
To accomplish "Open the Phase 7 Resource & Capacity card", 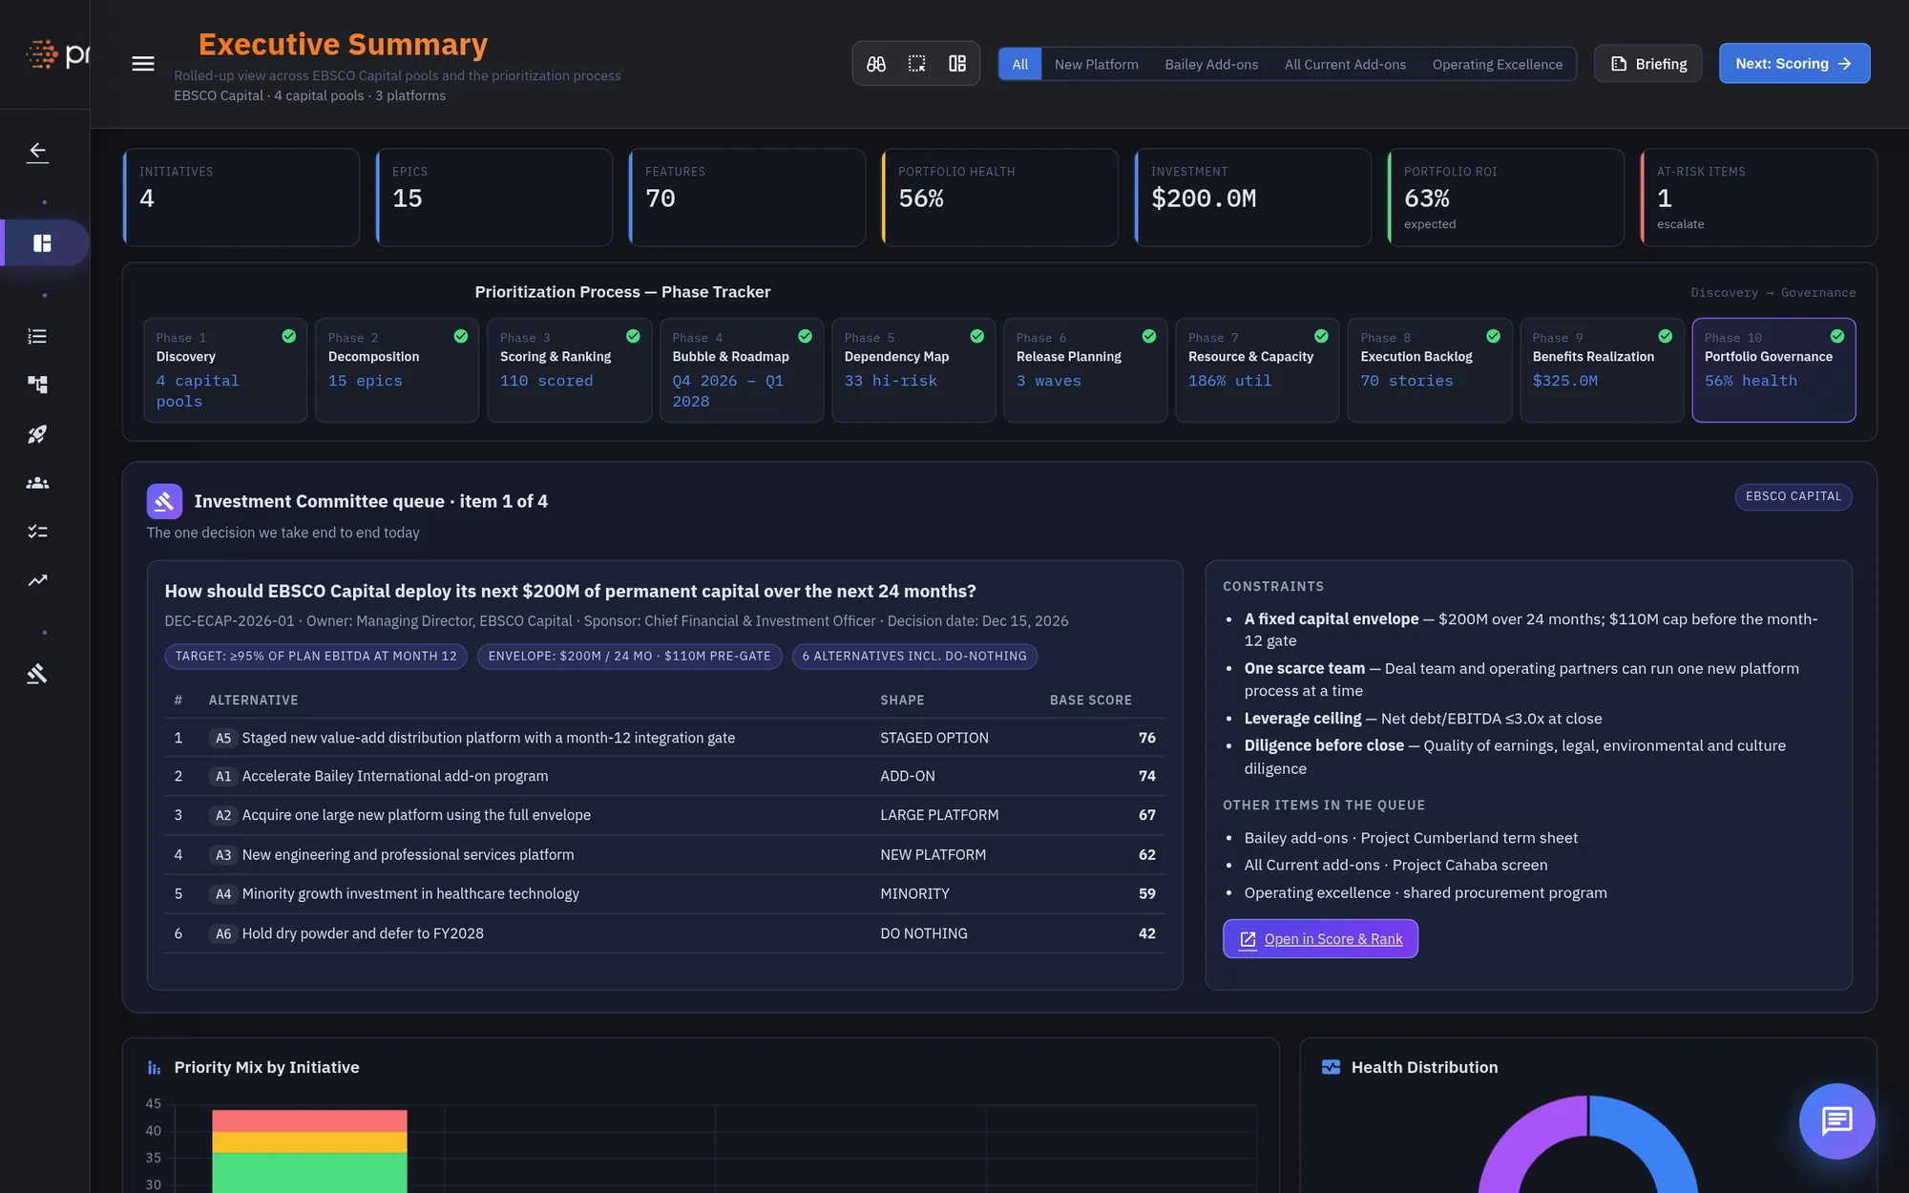I will 1257,370.
